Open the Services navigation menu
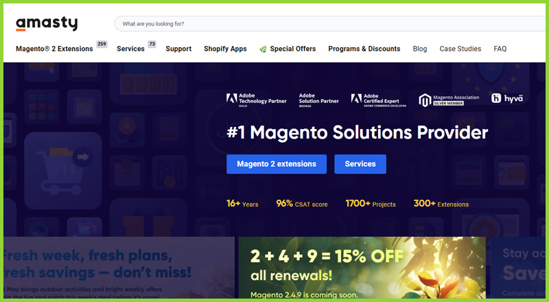The image size is (549, 302). (130, 49)
